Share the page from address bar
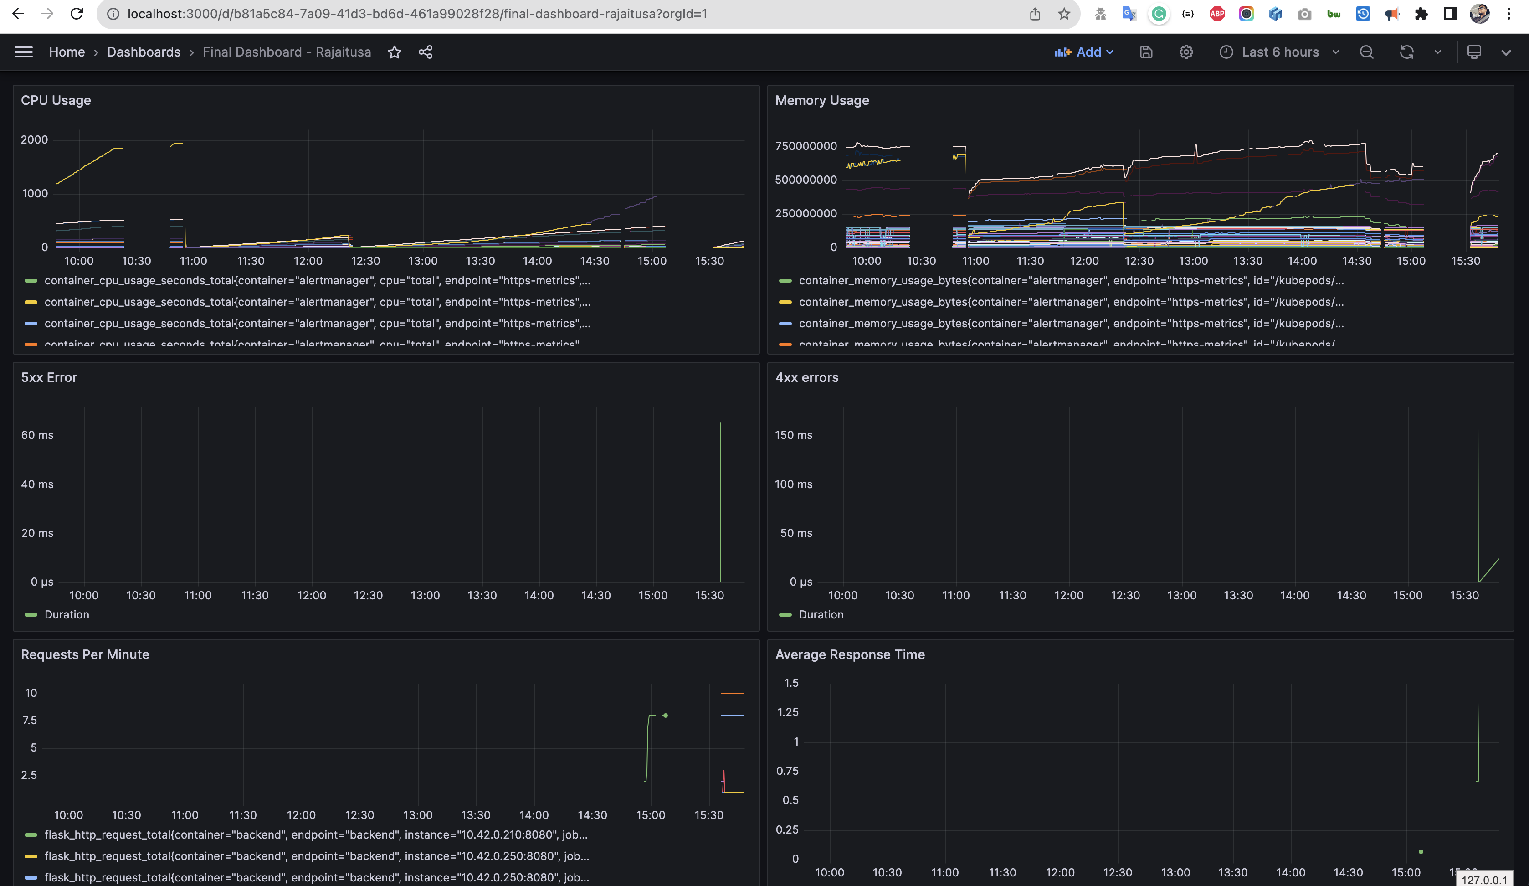 (1035, 13)
